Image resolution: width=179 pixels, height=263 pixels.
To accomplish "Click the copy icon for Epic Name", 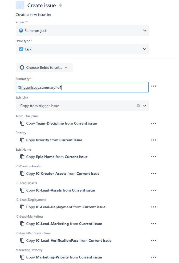I will [x=22, y=157].
